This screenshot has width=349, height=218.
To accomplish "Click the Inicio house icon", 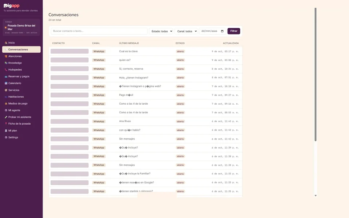I will click(6, 43).
